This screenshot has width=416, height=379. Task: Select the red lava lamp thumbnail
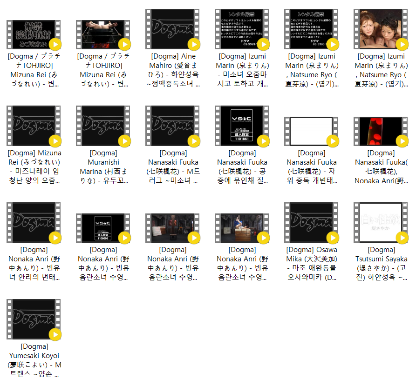tap(381, 131)
